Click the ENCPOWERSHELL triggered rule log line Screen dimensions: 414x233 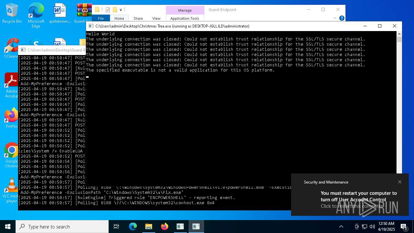[127, 197]
